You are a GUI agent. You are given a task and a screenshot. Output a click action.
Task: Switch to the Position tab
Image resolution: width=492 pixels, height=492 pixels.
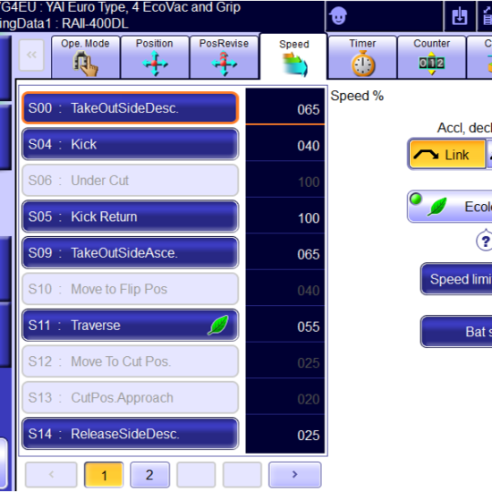[155, 57]
